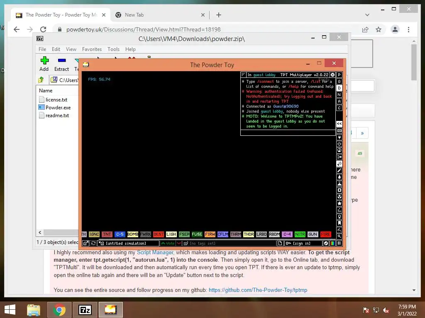Open the save browser icon in Powder Toy
The image size is (425, 318).
[85, 243]
